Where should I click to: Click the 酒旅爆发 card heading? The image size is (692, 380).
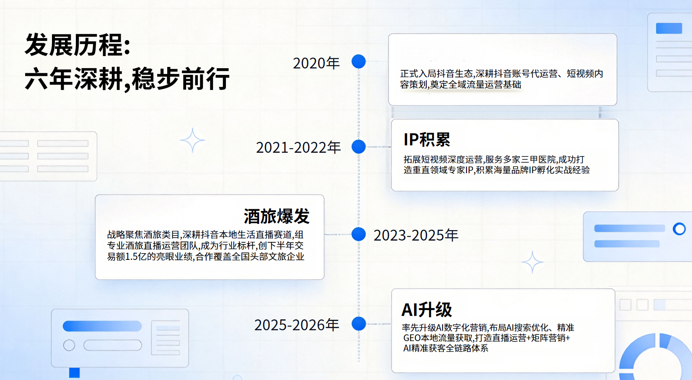tap(277, 216)
